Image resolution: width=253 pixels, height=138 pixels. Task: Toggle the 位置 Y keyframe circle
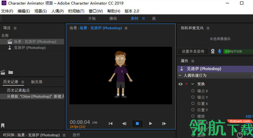click(x=193, y=110)
